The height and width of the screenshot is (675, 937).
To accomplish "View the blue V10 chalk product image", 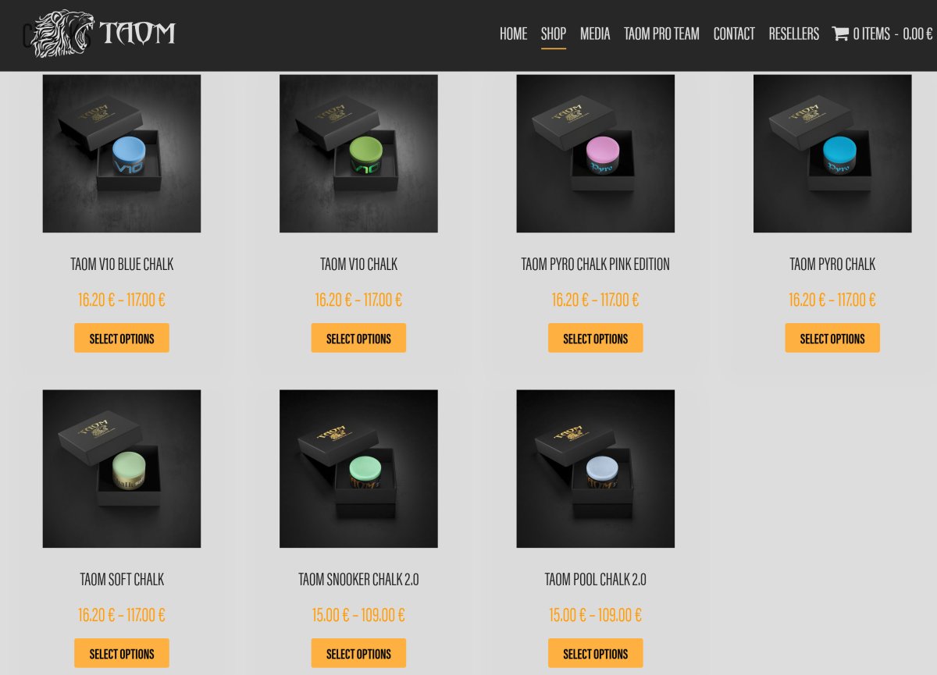I will click(122, 154).
